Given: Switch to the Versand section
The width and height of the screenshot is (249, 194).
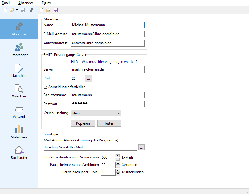Looking at the screenshot, I should 19,112.
